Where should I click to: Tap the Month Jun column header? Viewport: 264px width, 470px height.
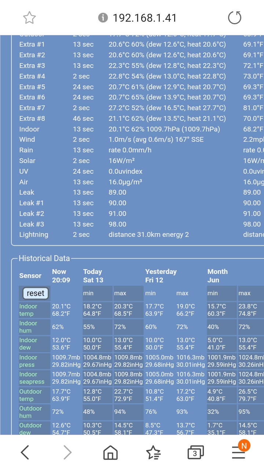pos(217,276)
